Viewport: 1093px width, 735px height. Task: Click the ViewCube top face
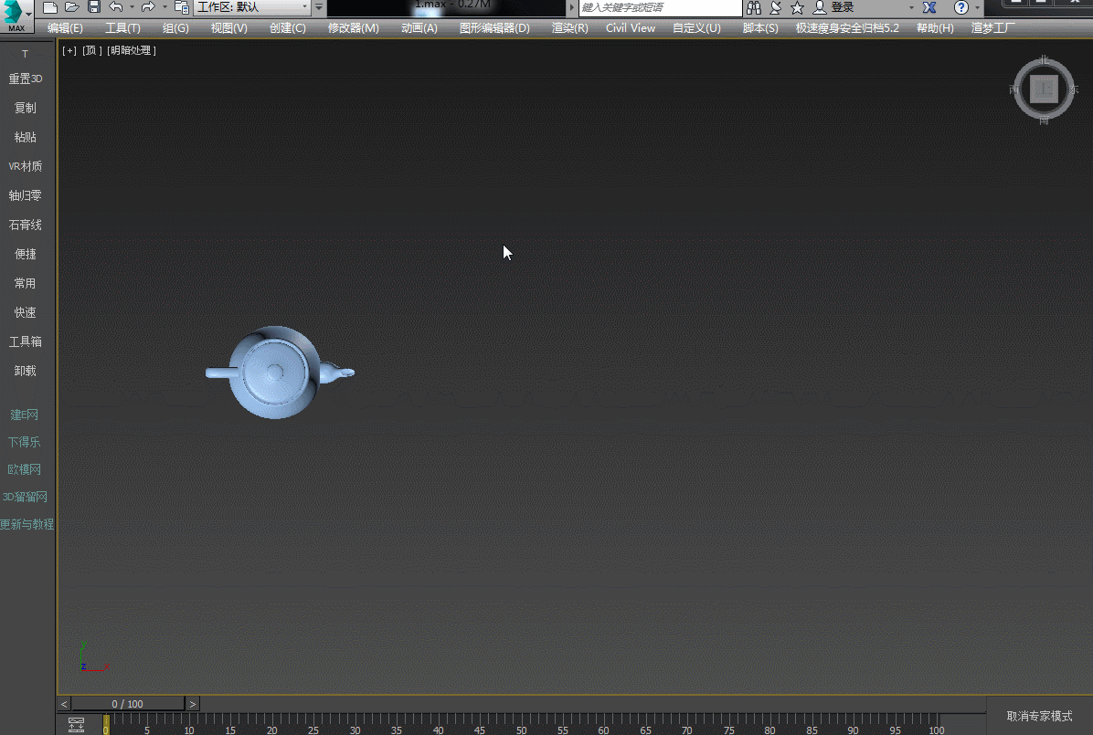tap(1044, 89)
